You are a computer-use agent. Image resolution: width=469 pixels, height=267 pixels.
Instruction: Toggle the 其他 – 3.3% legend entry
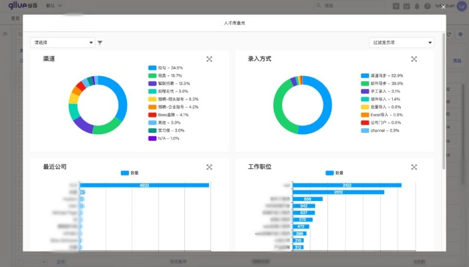coord(164,123)
